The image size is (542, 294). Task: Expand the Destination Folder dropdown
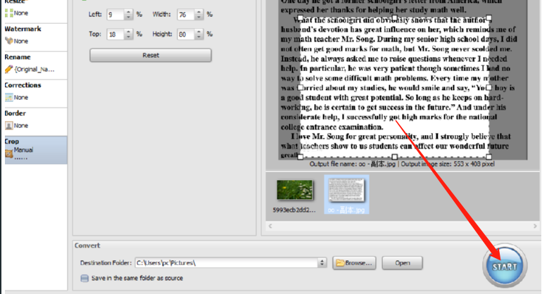[x=322, y=263]
